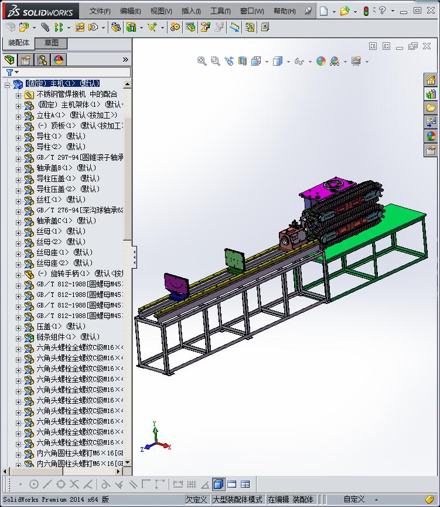Expand 立柱A<1> tree node
The width and height of the screenshot is (440, 507).
point(18,116)
